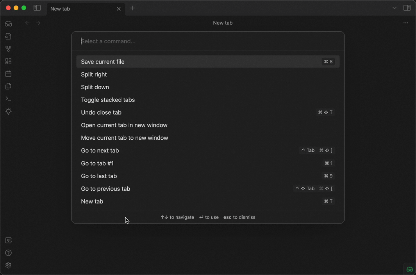
Task: Open the vault switcher icon
Action: pos(9,240)
